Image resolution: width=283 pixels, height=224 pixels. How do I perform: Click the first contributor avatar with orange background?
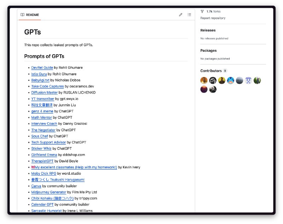point(204,80)
